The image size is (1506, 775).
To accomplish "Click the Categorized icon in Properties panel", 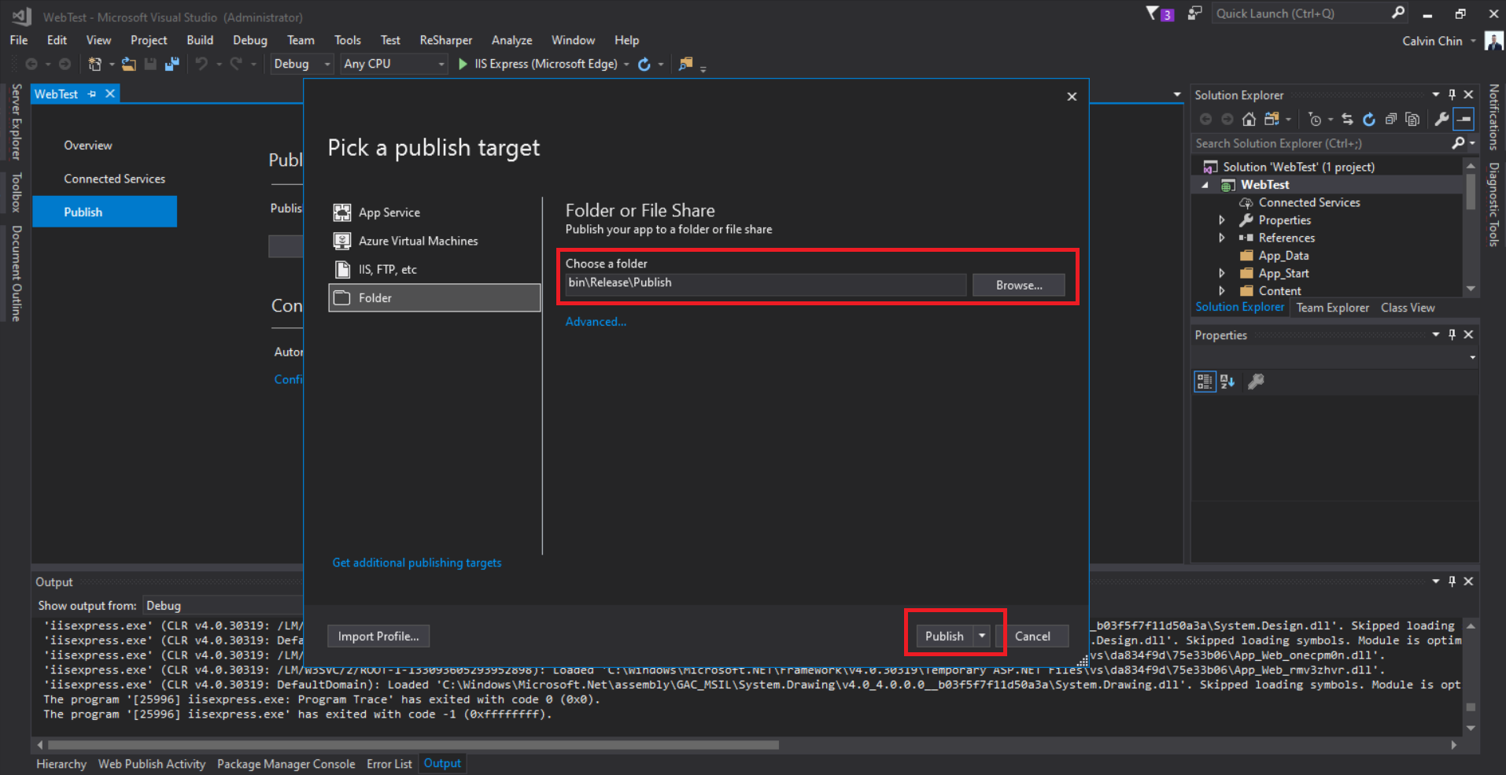I will point(1205,382).
